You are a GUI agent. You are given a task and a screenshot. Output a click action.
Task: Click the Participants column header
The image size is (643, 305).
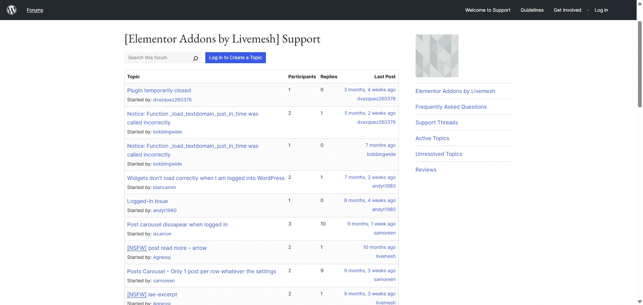[302, 77]
